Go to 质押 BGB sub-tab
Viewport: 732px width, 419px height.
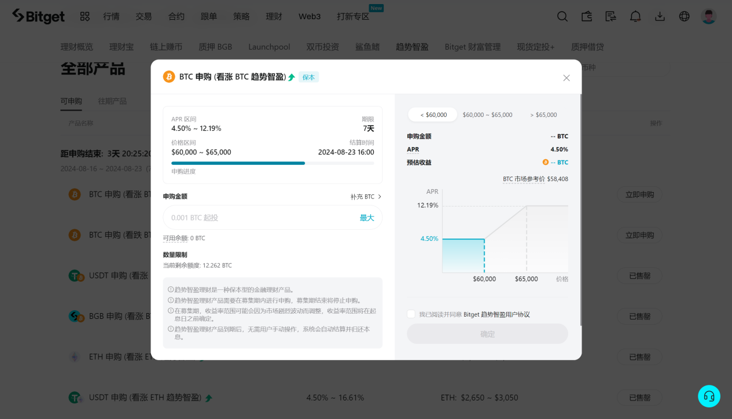tap(215, 47)
